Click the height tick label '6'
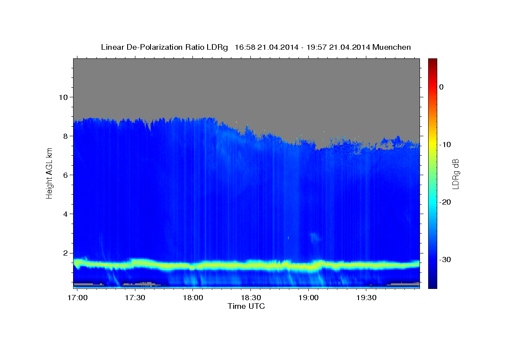519x346 pixels. [x=65, y=175]
